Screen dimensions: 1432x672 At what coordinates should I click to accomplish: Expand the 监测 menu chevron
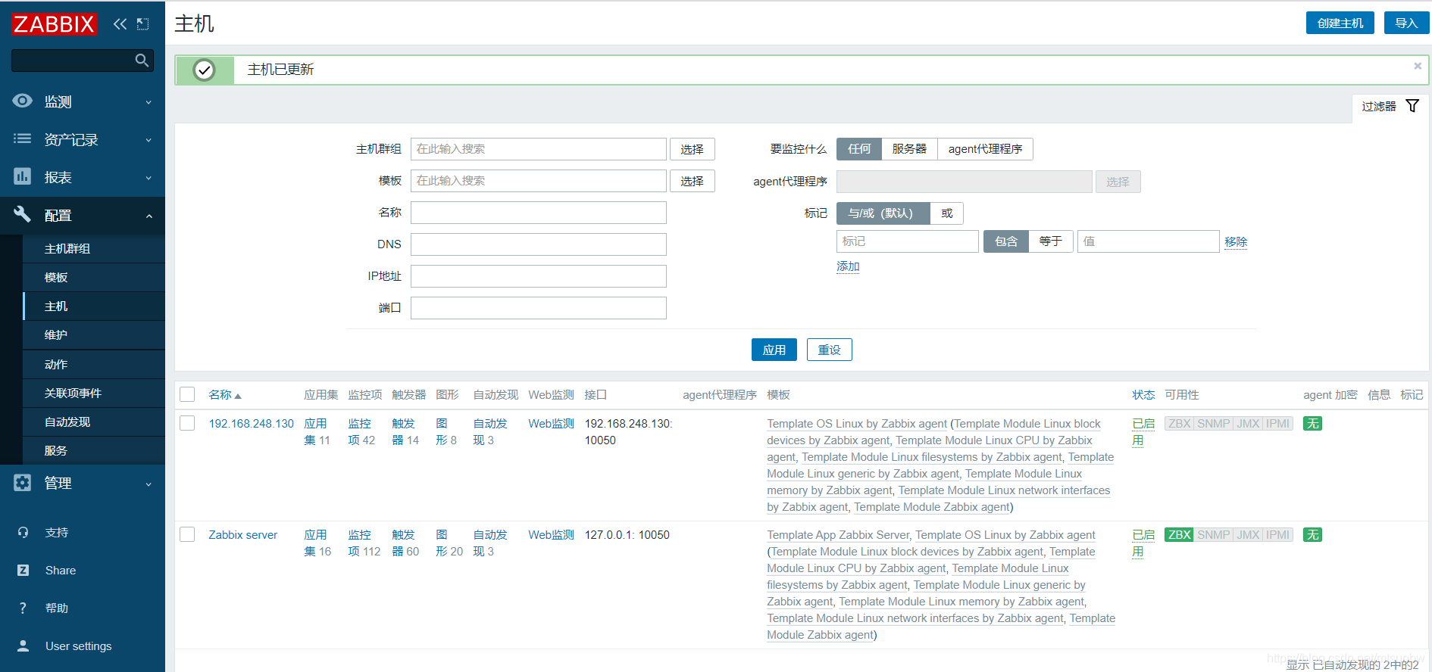[x=149, y=102]
